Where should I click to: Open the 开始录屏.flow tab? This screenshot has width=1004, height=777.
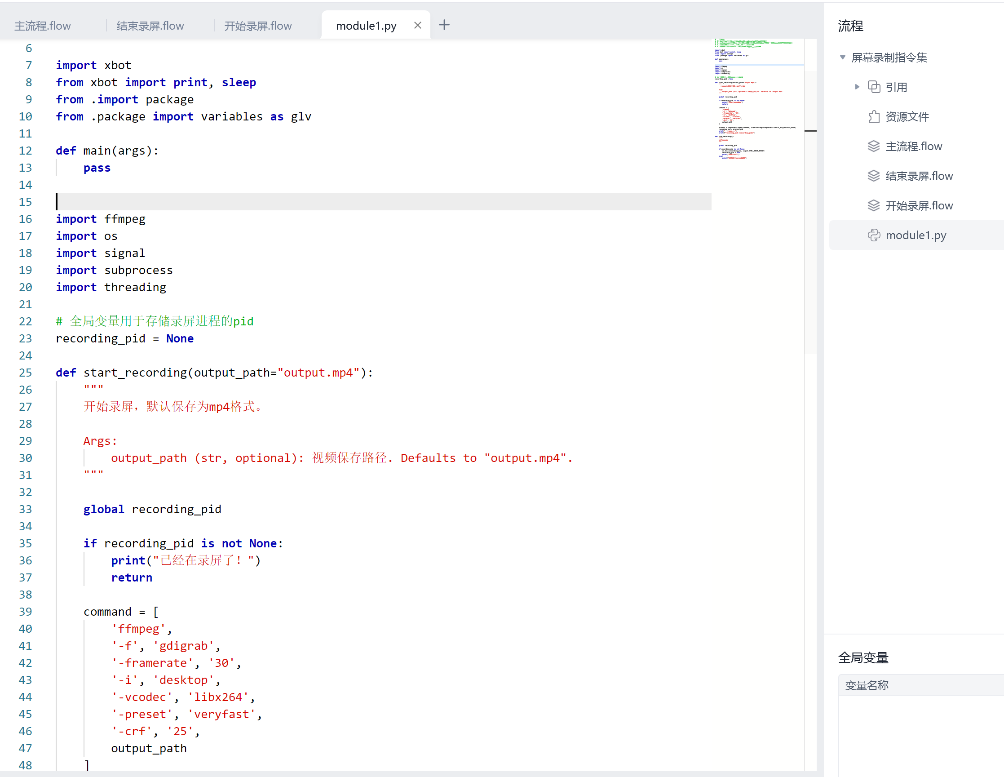258,26
